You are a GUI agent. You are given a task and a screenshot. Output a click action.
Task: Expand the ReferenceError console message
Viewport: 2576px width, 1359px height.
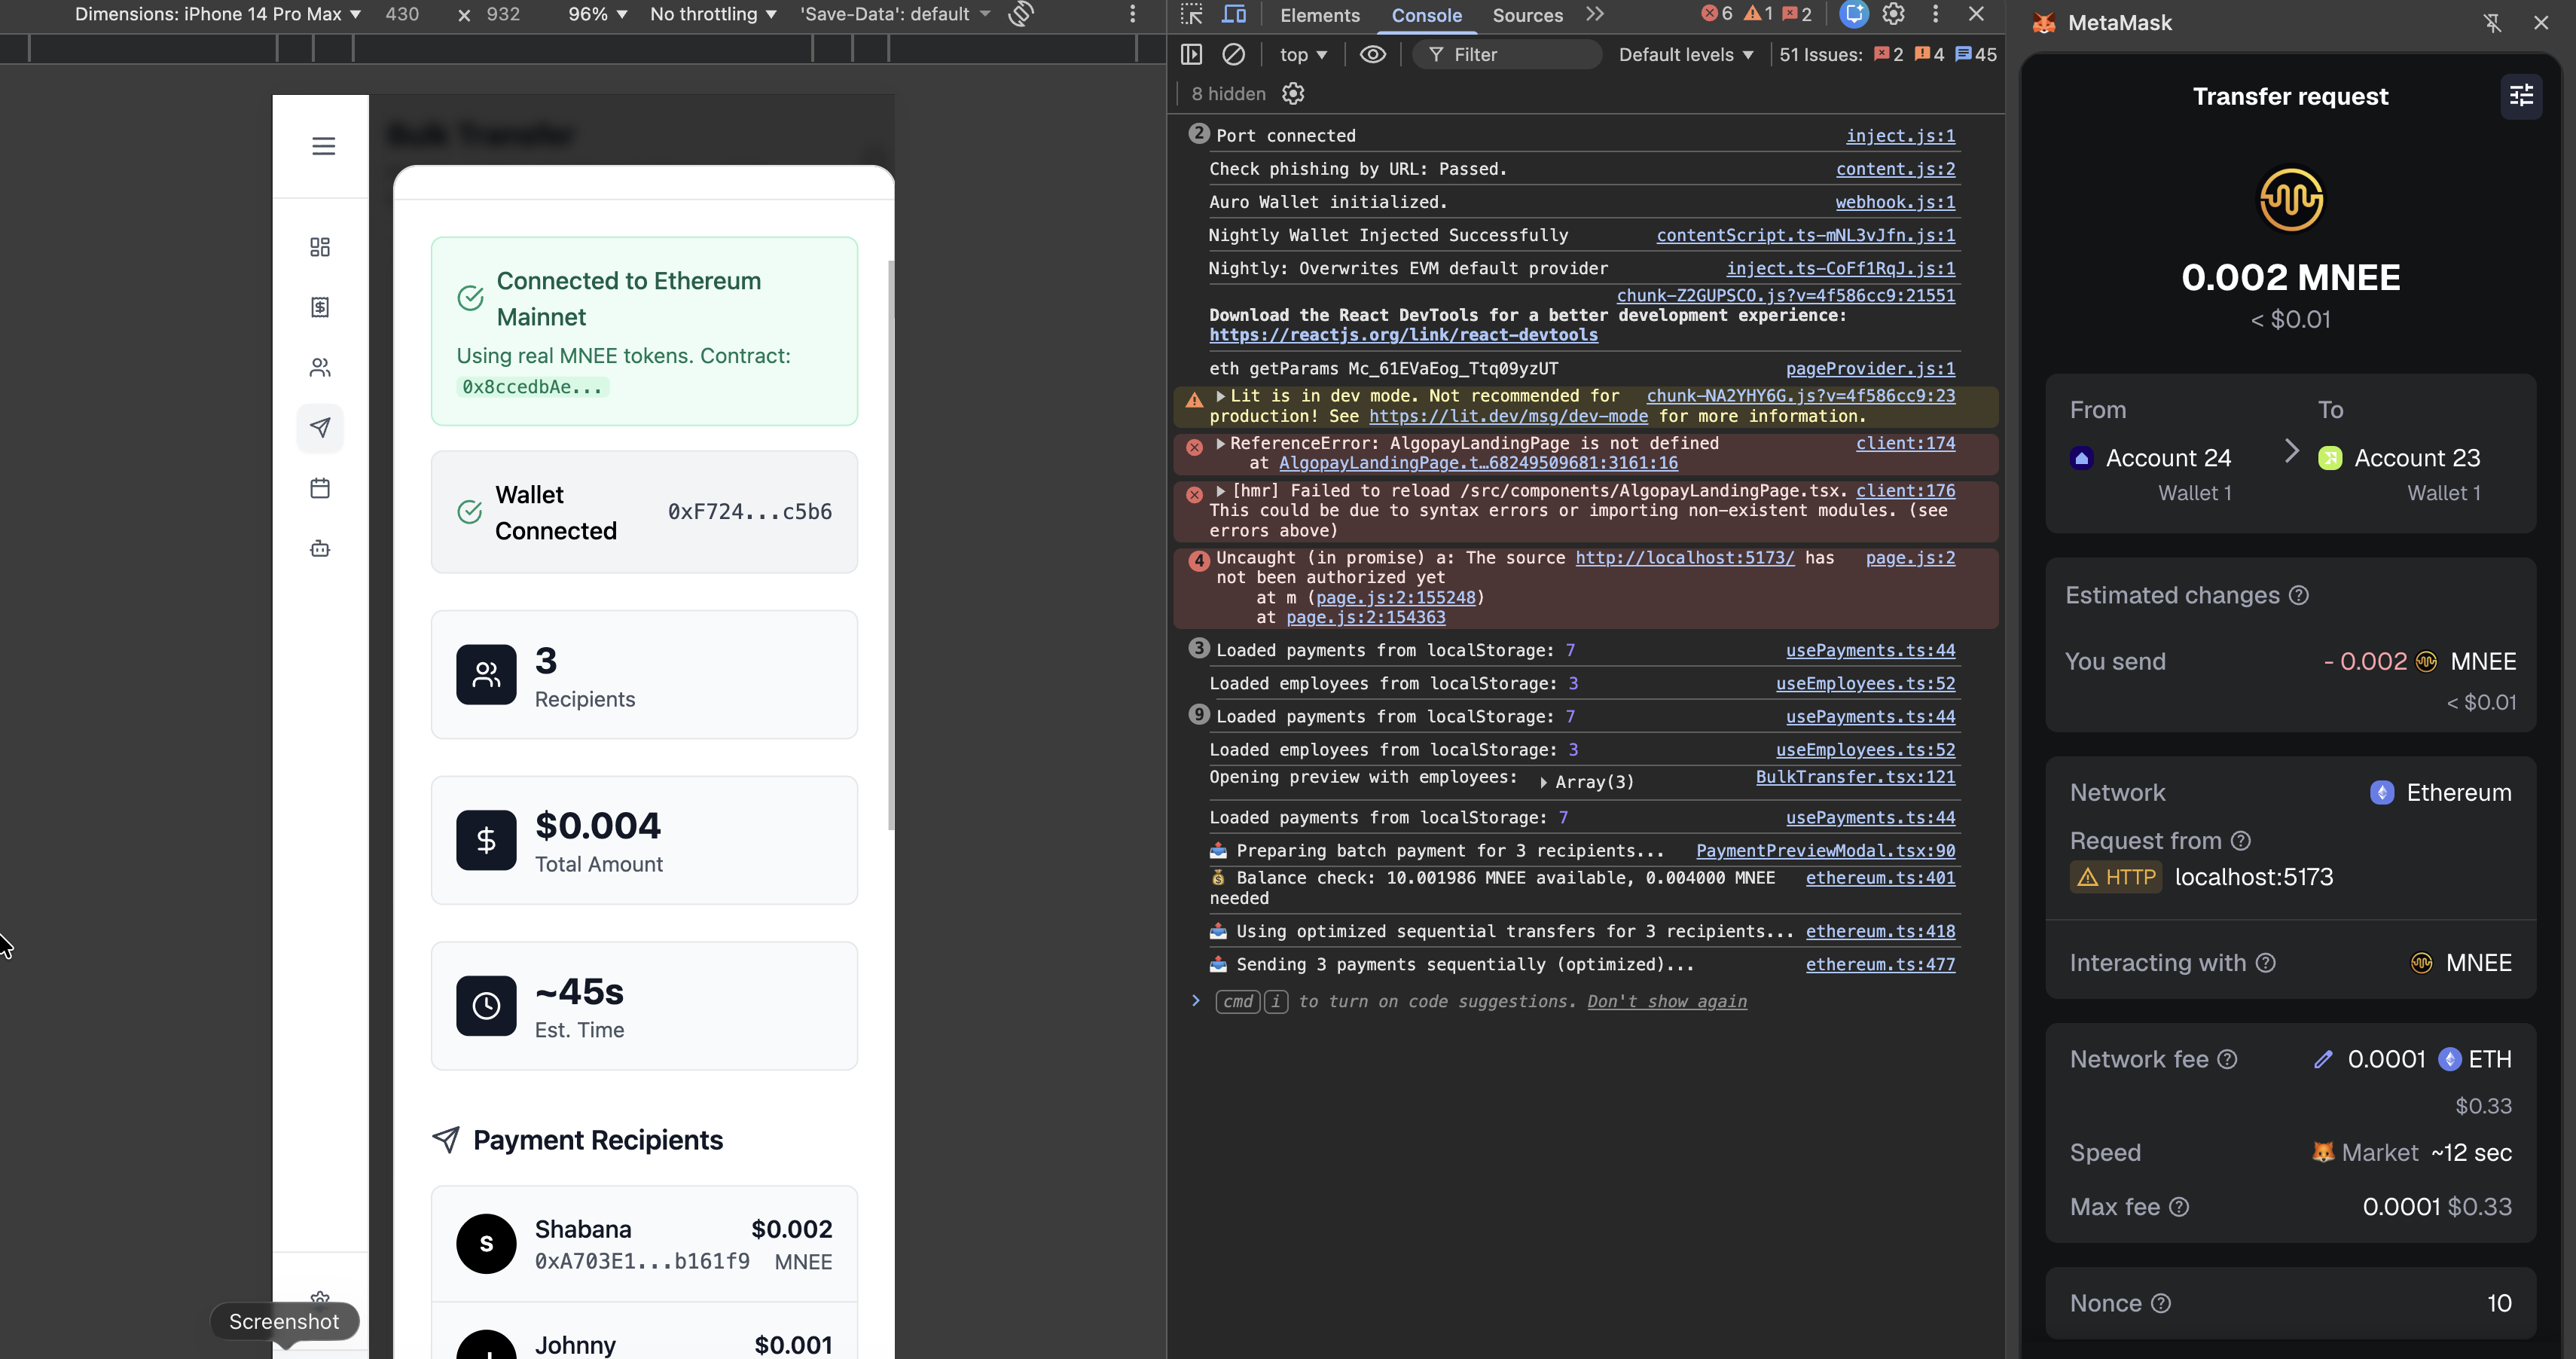(x=1220, y=443)
